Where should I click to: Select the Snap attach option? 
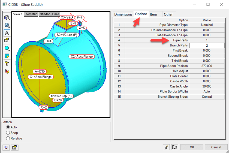8,133
